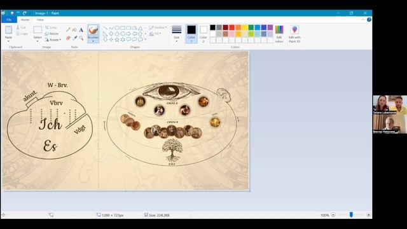Viewport: 407px width, 229px height.
Task: Collapse the ribbon with the chevron
Action: pos(362,20)
